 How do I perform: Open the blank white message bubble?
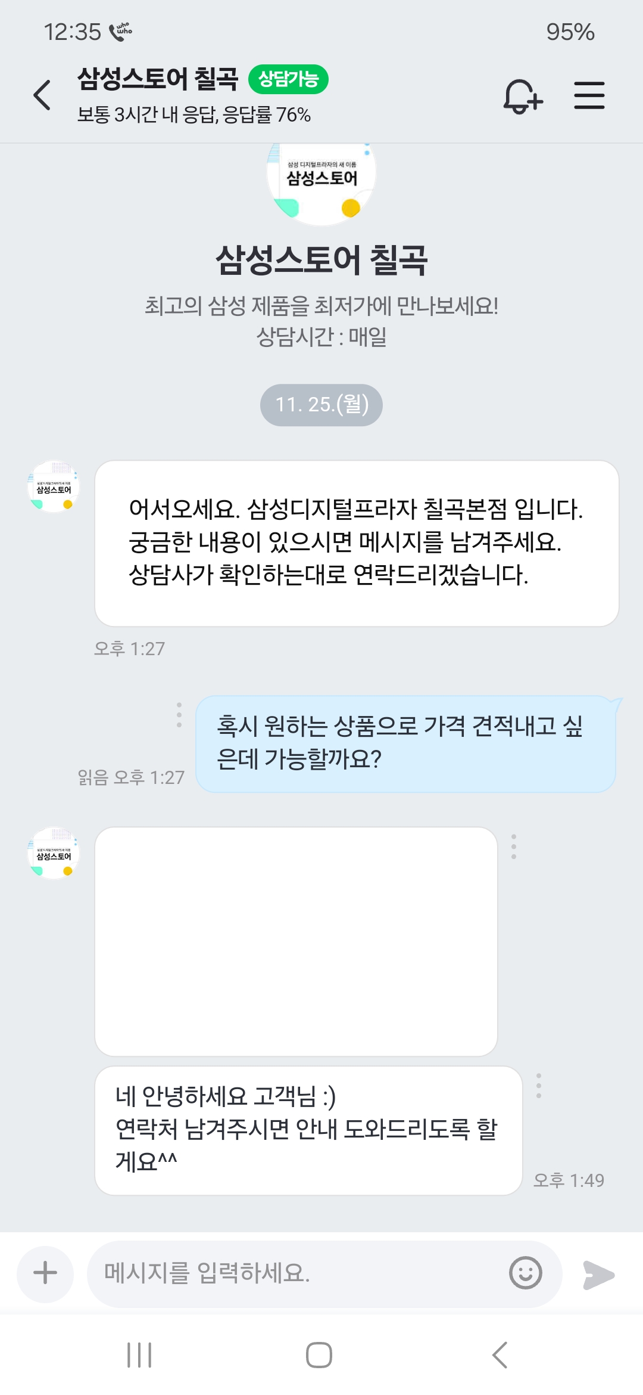(296, 941)
